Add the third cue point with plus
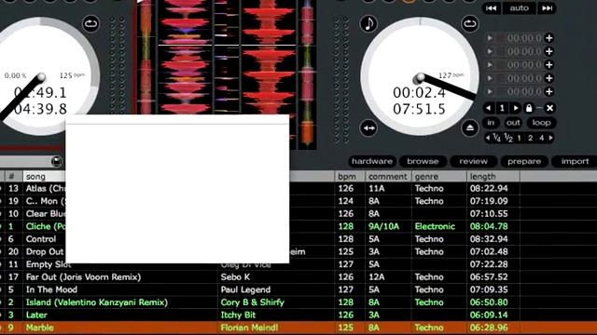 point(549,64)
